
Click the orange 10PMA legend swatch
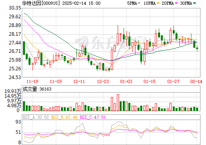[158, 3]
